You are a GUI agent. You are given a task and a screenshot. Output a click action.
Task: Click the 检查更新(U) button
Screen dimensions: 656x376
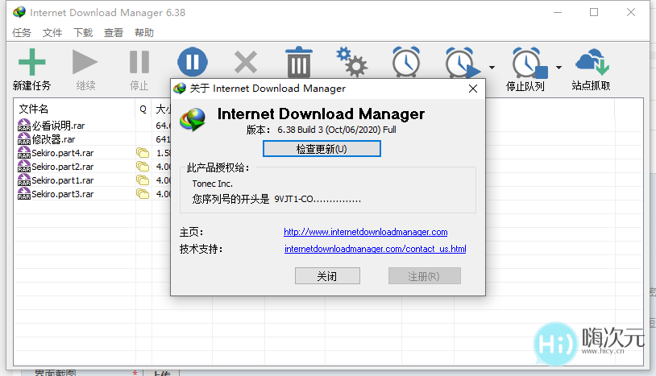pyautogui.click(x=322, y=149)
